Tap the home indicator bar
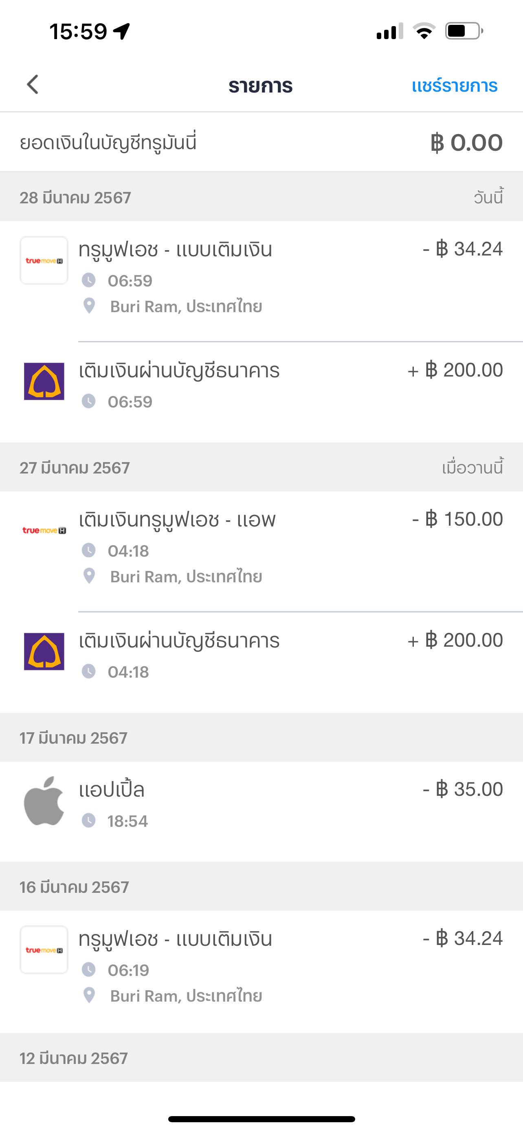Viewport: 523px width, 1132px height. [261, 1119]
